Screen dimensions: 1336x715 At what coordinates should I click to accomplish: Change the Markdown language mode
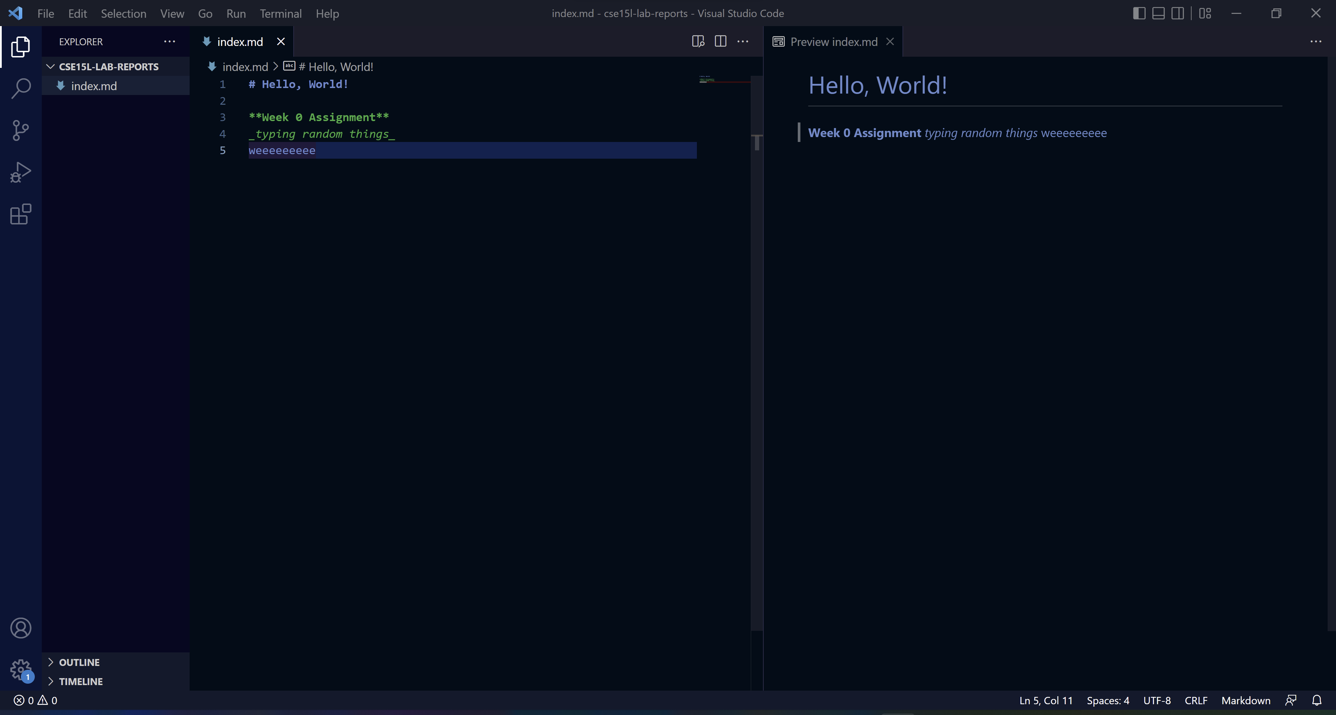click(1245, 700)
